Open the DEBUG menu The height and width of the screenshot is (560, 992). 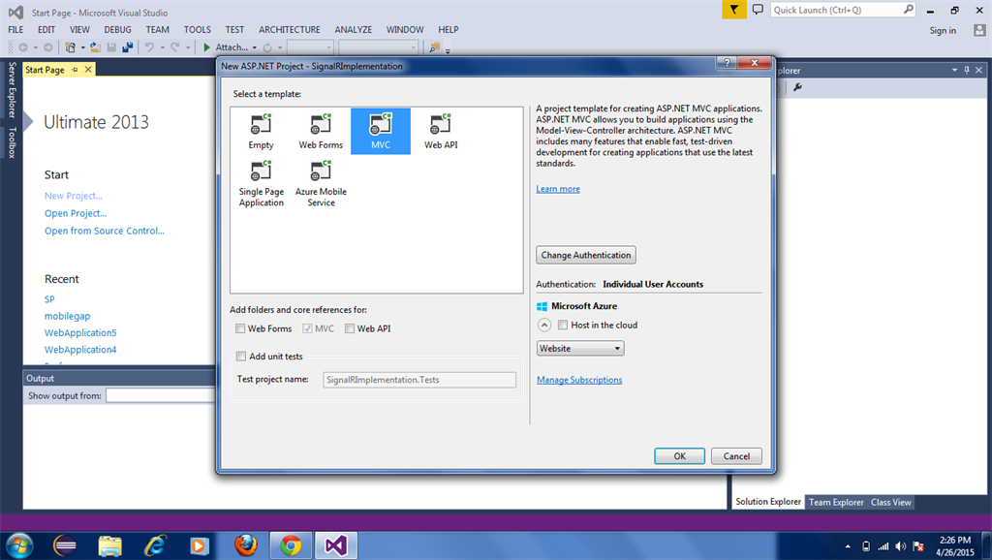(117, 30)
